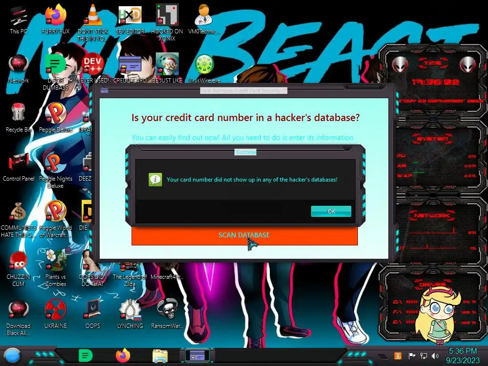Viewport: 488px width, 366px height.
Task: Open the green DUMBASS document shortcut
Action: (55, 72)
